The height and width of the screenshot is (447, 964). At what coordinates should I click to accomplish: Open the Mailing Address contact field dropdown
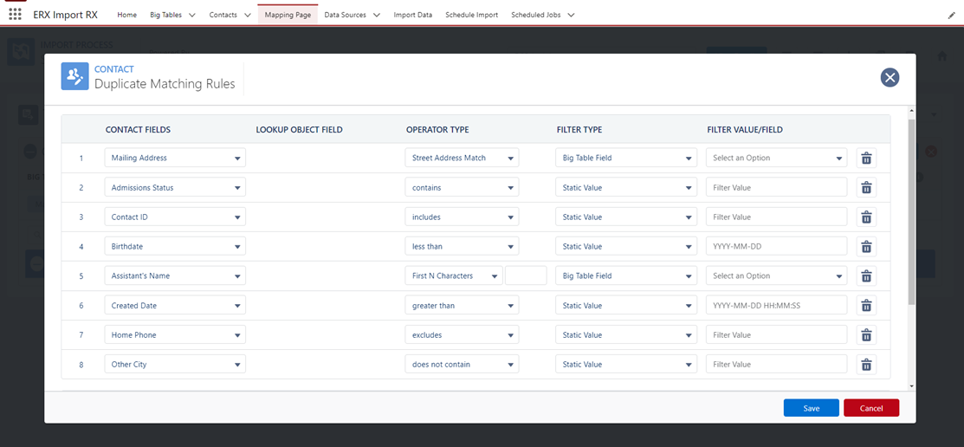point(175,158)
